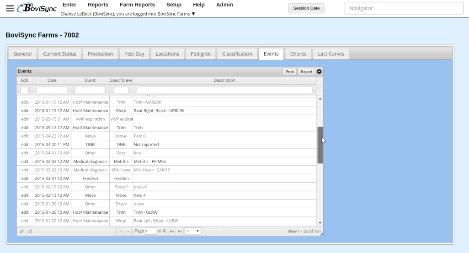Edit the Metritis diagnosis event
469x253 pixels.
pyautogui.click(x=25, y=161)
